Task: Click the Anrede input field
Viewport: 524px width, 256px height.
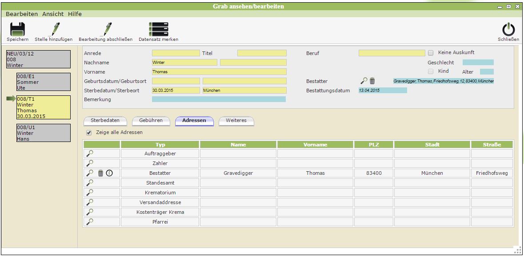Action: (176, 53)
